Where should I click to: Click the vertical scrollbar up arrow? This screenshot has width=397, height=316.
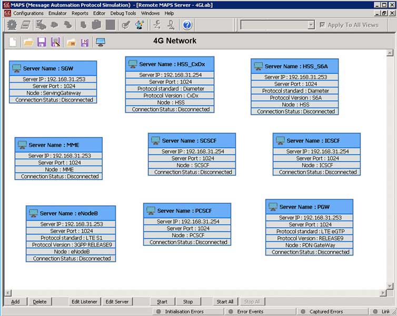click(390, 53)
